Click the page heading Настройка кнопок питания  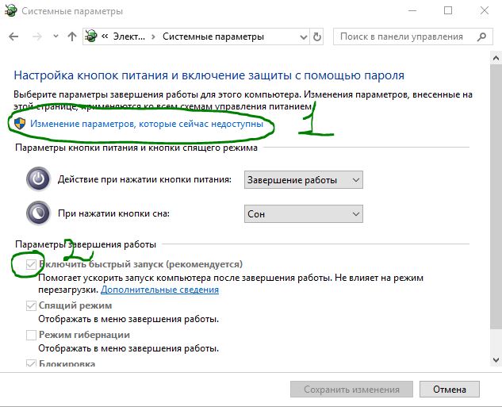[x=209, y=75]
